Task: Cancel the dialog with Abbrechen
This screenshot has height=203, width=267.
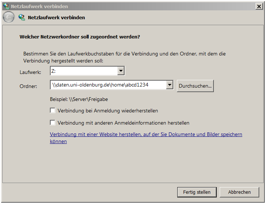Action: click(x=239, y=192)
